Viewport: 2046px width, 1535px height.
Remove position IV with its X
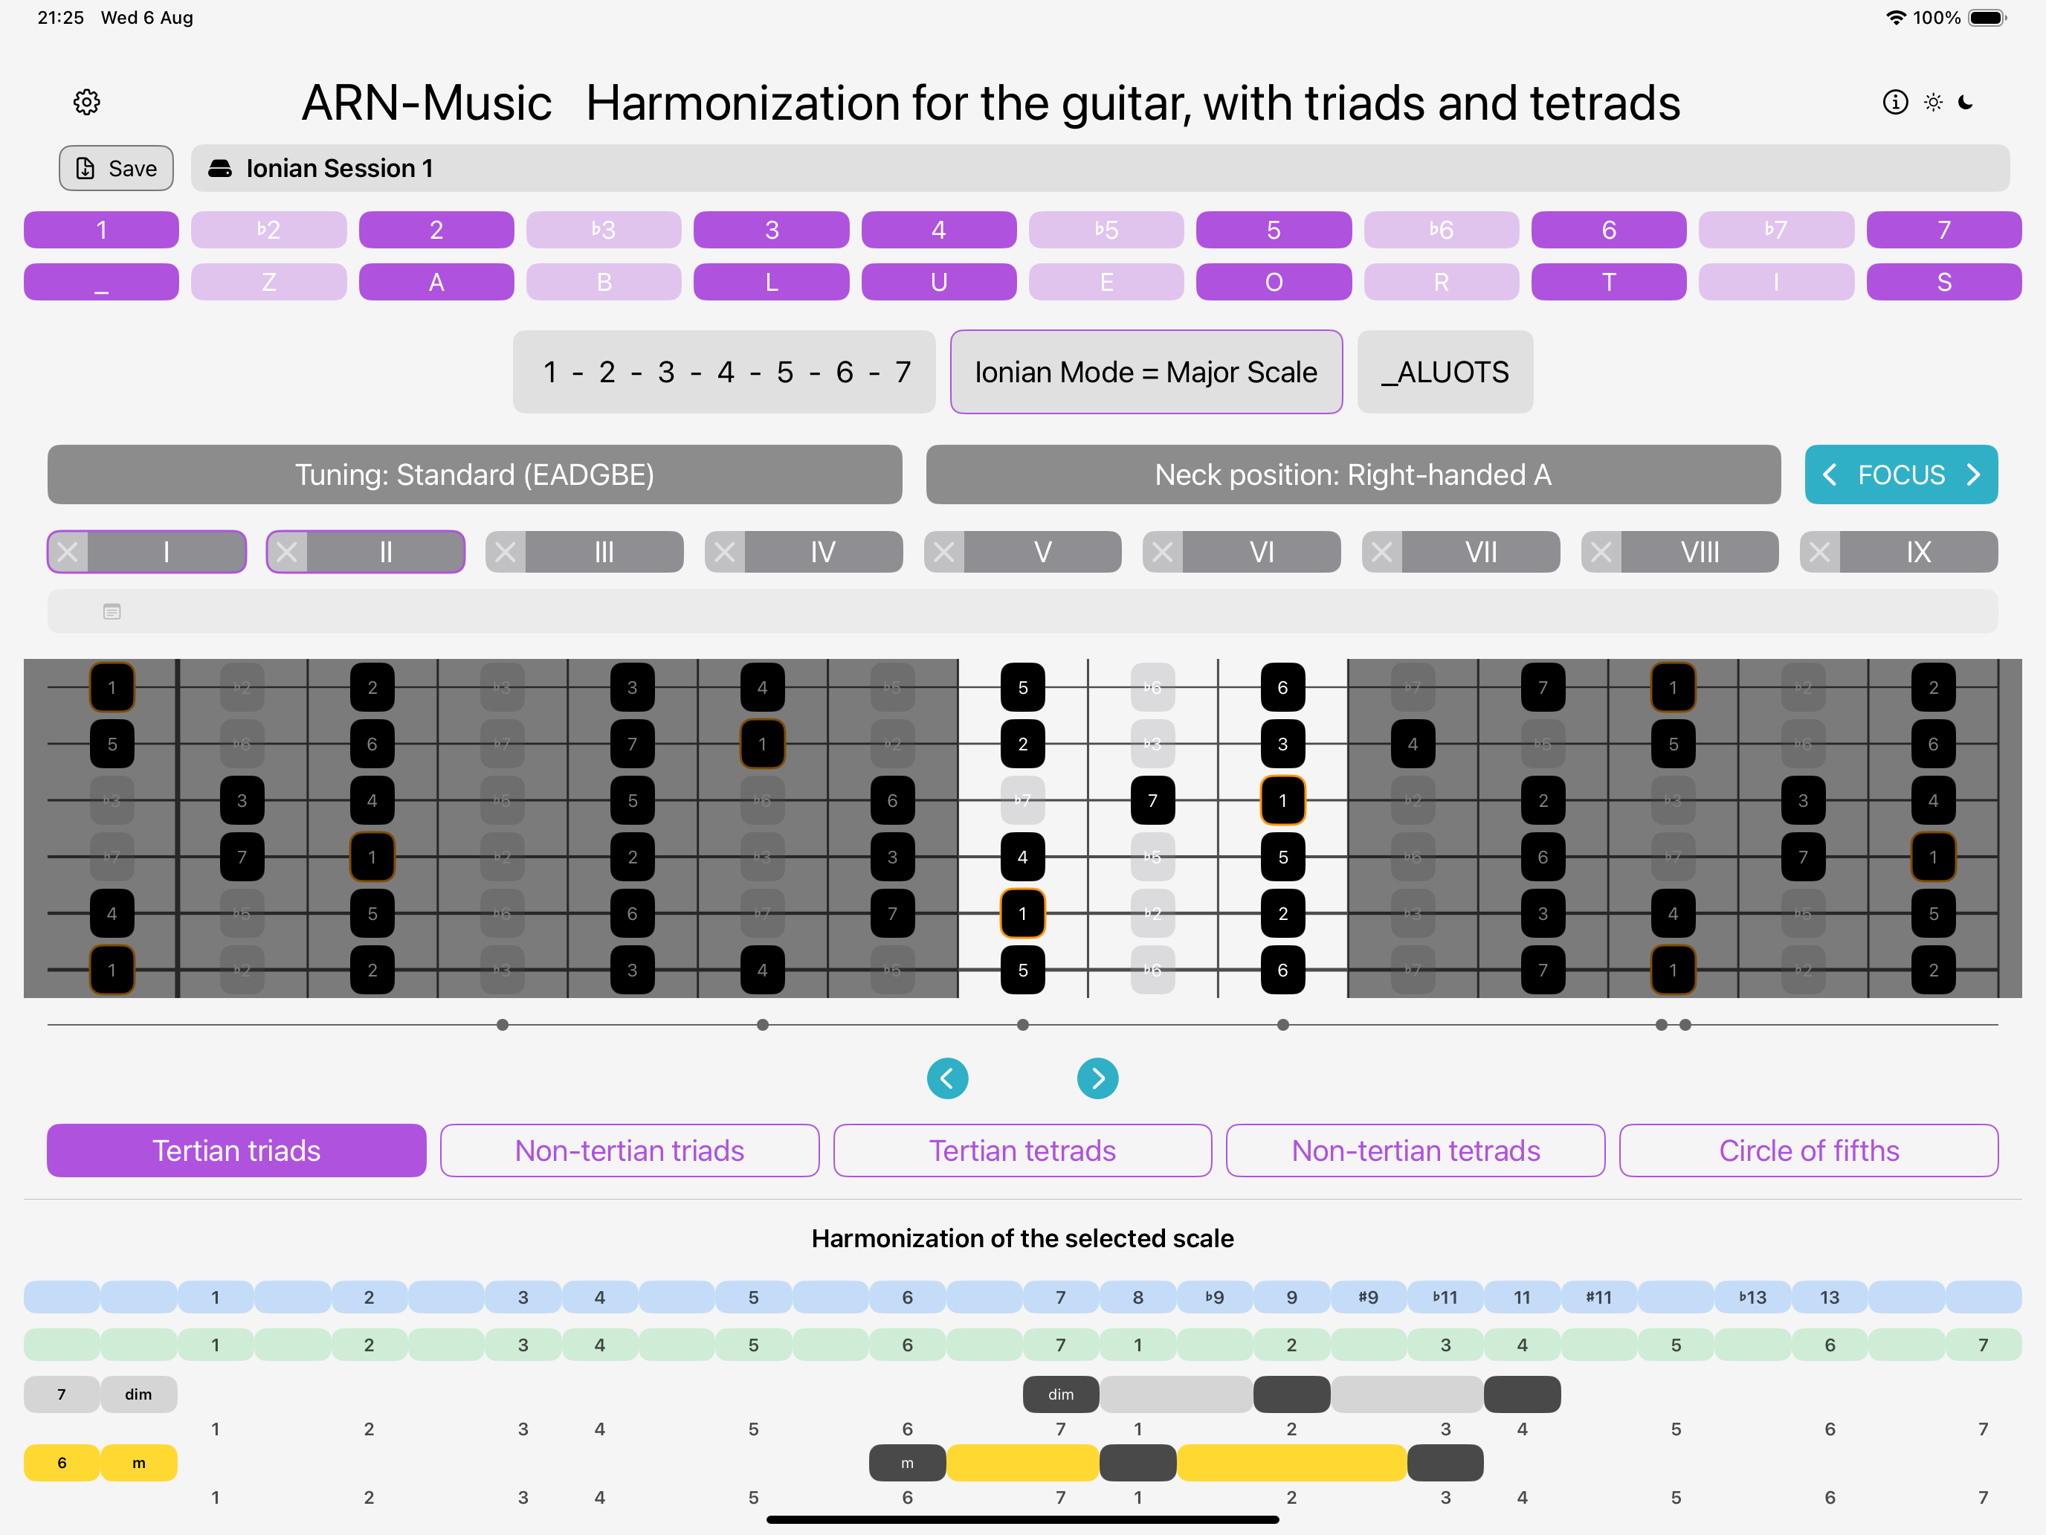725,553
